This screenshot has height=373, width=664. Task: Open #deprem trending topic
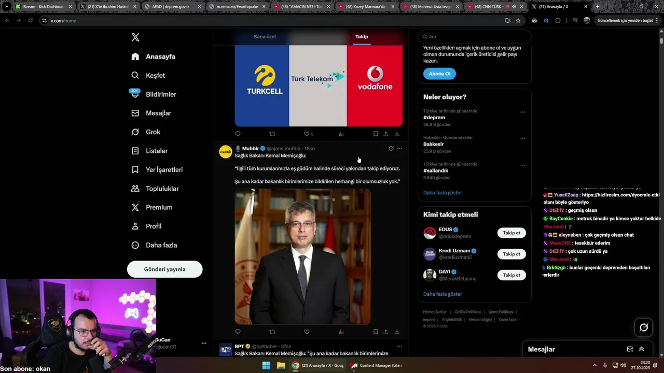434,118
